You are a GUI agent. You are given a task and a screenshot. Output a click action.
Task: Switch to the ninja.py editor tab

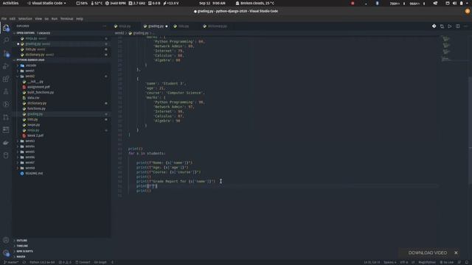(125, 26)
